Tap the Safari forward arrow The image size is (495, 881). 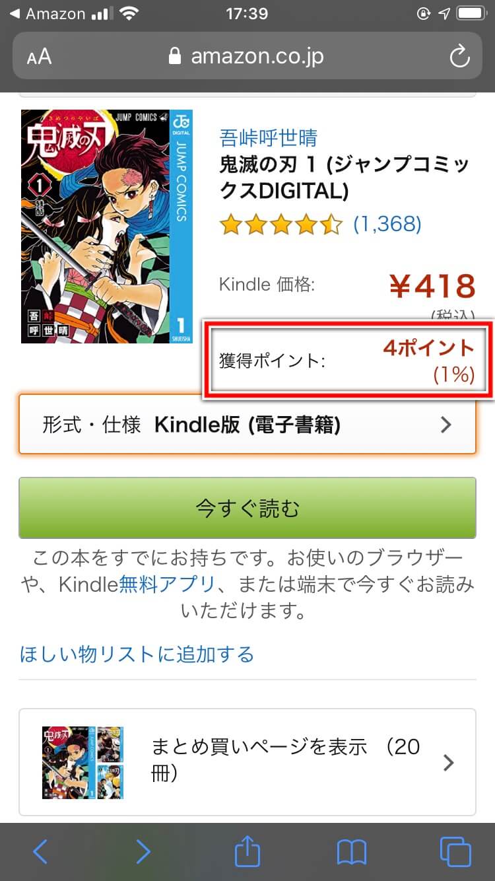pos(143,852)
